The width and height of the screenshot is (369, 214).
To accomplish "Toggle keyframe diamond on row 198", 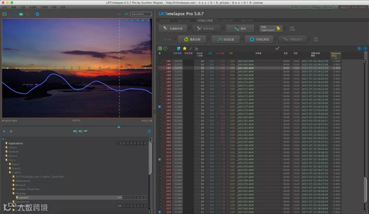I will click(160, 107).
